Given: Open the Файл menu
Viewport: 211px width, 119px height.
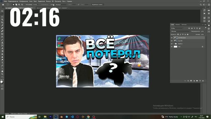Looking at the screenshot, I should (x=5, y=1).
